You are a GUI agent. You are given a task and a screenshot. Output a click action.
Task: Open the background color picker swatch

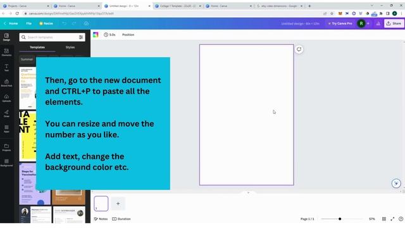click(x=96, y=35)
